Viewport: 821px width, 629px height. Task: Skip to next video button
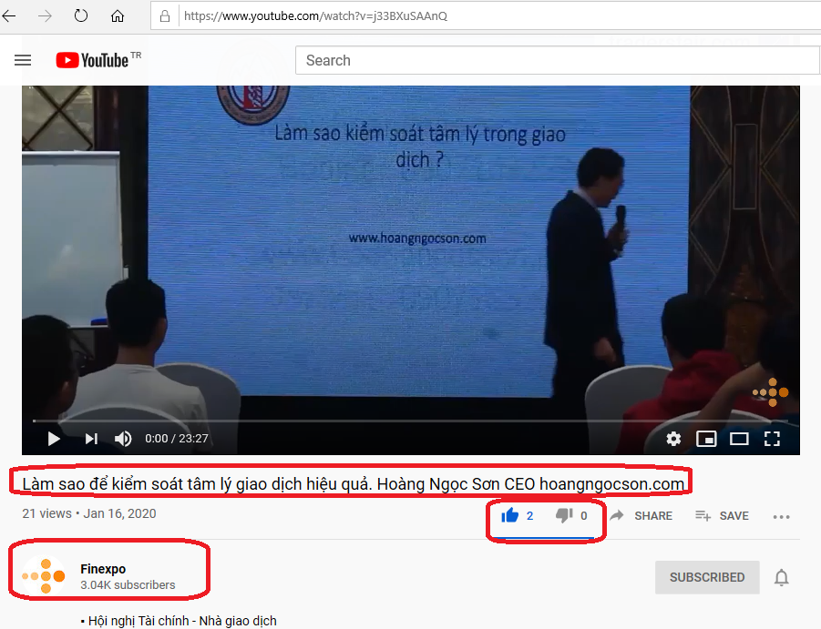[91, 438]
